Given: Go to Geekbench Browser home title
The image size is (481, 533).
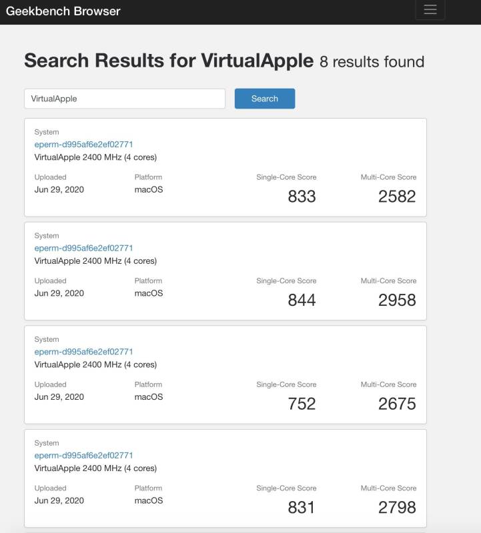Looking at the screenshot, I should pyautogui.click(x=63, y=11).
